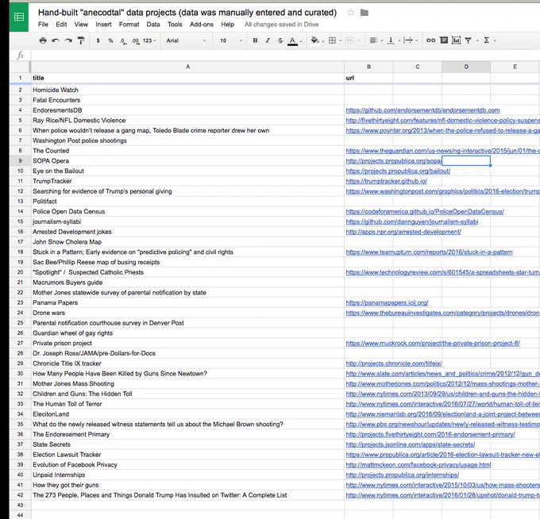The image size is (540, 519).
Task: Open the Help menu
Action: (228, 25)
